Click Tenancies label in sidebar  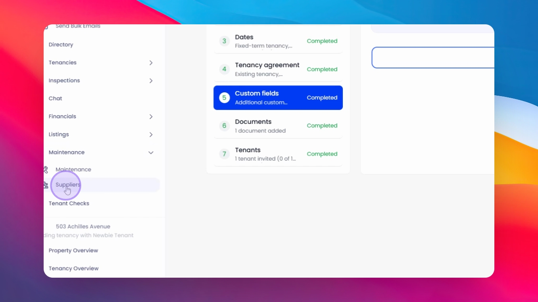click(x=63, y=62)
